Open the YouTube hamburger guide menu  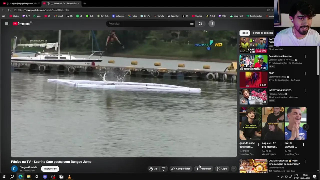click(x=7, y=23)
